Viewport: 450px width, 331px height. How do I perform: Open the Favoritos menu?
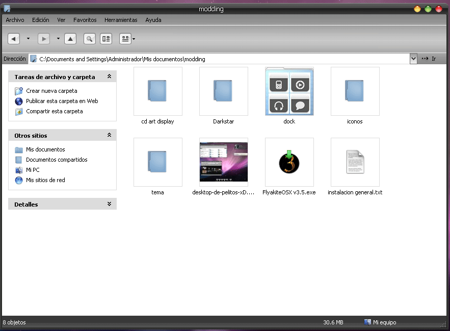tap(85, 20)
